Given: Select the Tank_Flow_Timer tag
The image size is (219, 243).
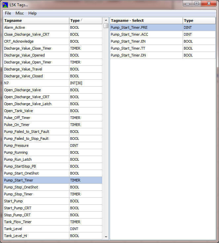Looking at the screenshot, I should (53, 222).
